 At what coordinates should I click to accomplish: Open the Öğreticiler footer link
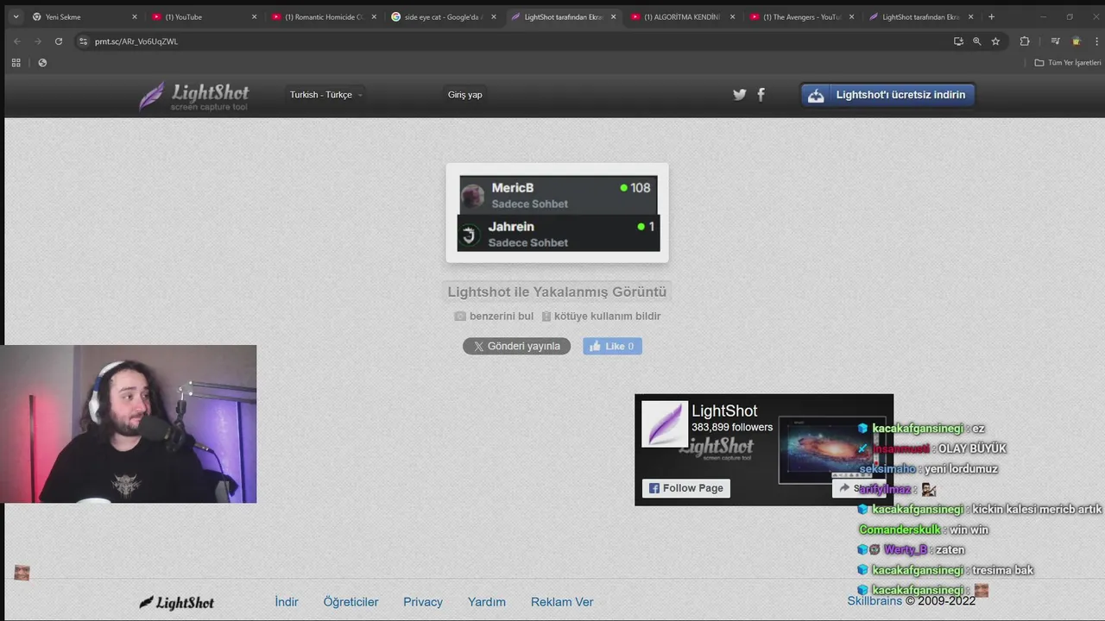[x=350, y=602]
